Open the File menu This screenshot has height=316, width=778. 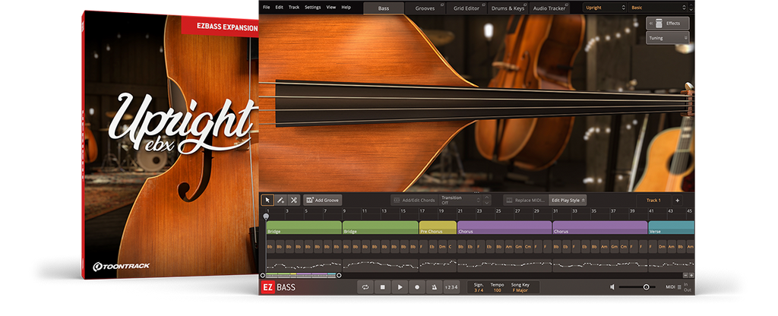point(267,8)
